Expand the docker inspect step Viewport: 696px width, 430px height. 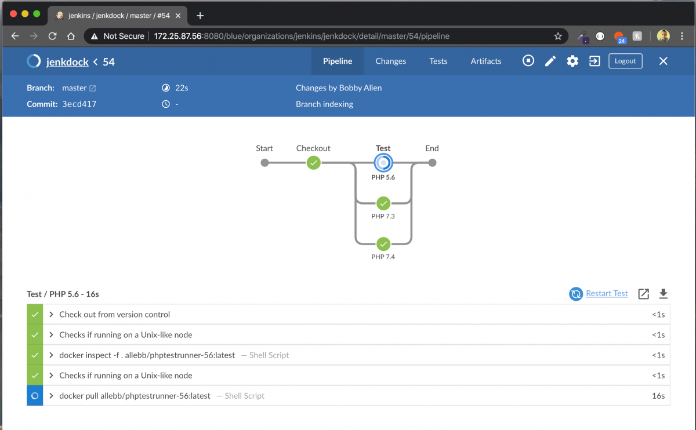[52, 355]
